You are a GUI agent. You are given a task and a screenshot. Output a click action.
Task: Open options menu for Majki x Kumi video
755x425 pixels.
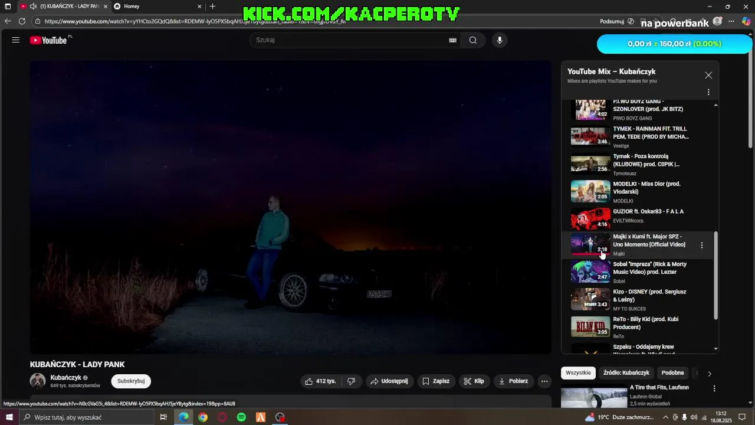701,245
